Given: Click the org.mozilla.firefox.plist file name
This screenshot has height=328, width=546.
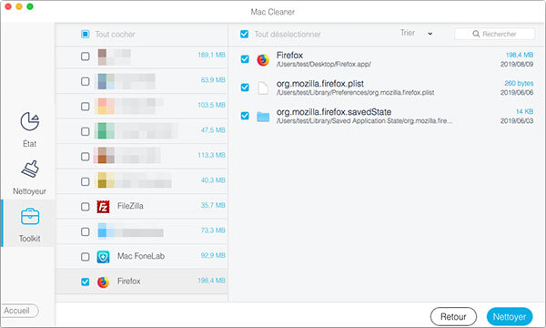Looking at the screenshot, I should tap(320, 84).
